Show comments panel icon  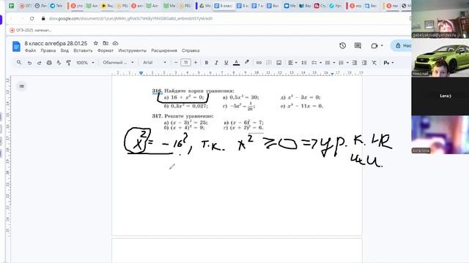point(358,45)
